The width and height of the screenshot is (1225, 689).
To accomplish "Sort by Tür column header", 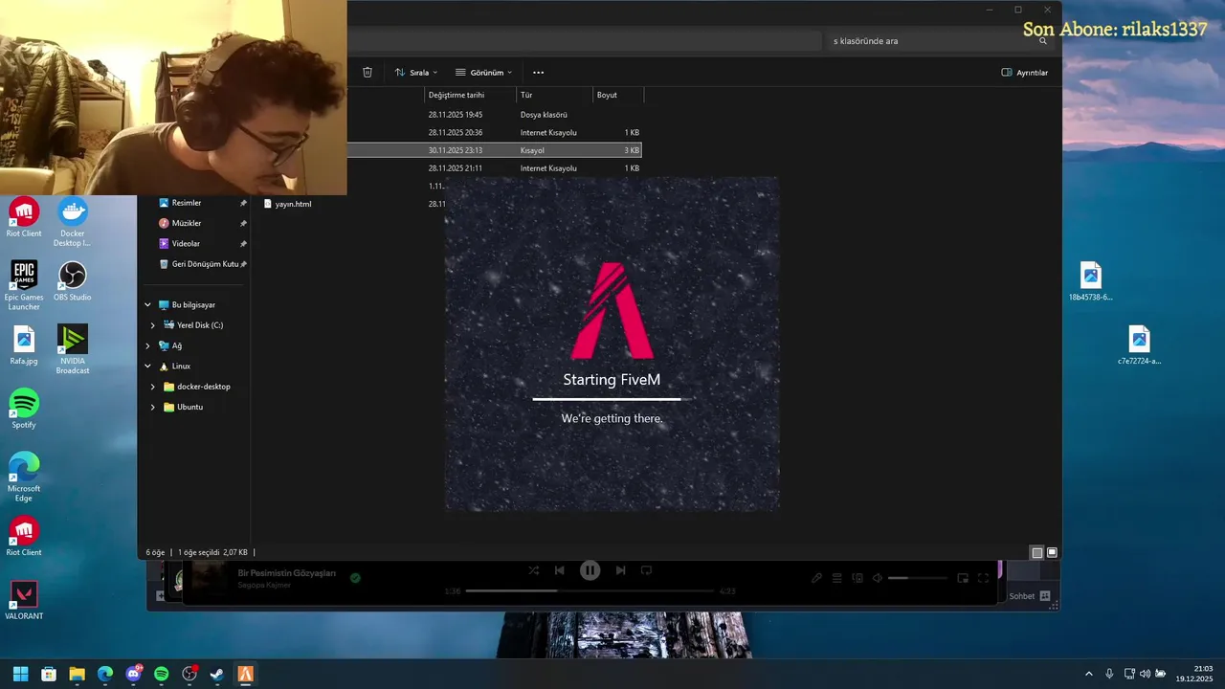I will pos(554,95).
